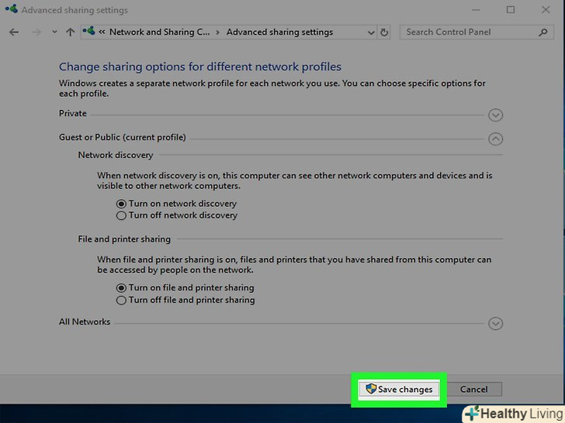Maximize the Advanced sharing settings window
The height and width of the screenshot is (423, 565).
511,10
